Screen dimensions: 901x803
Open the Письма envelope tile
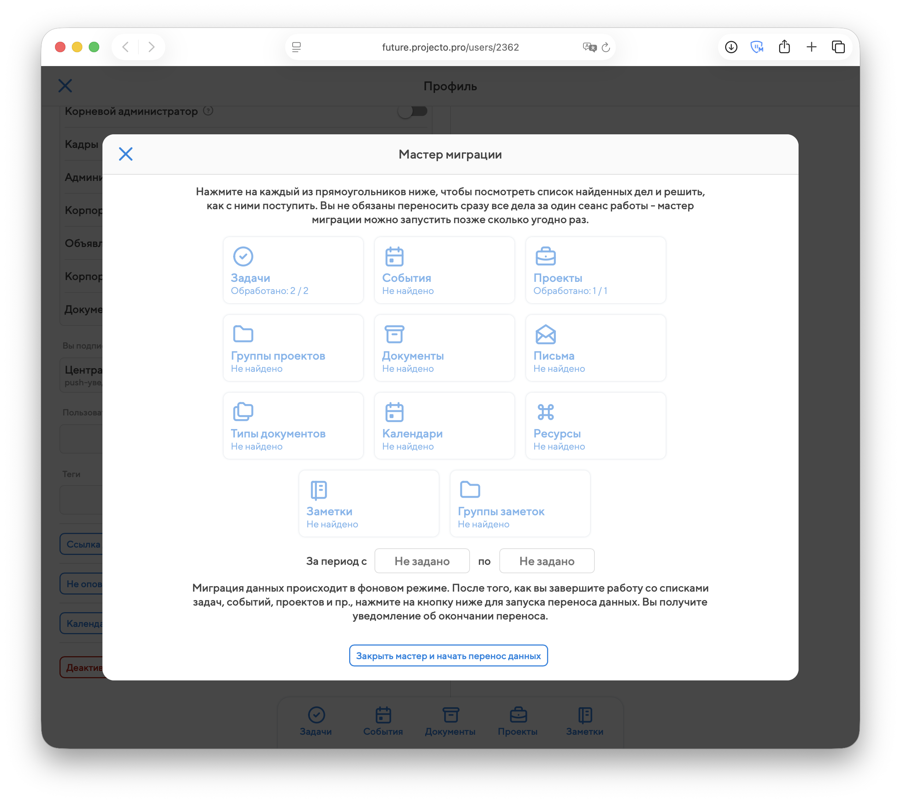coord(595,348)
